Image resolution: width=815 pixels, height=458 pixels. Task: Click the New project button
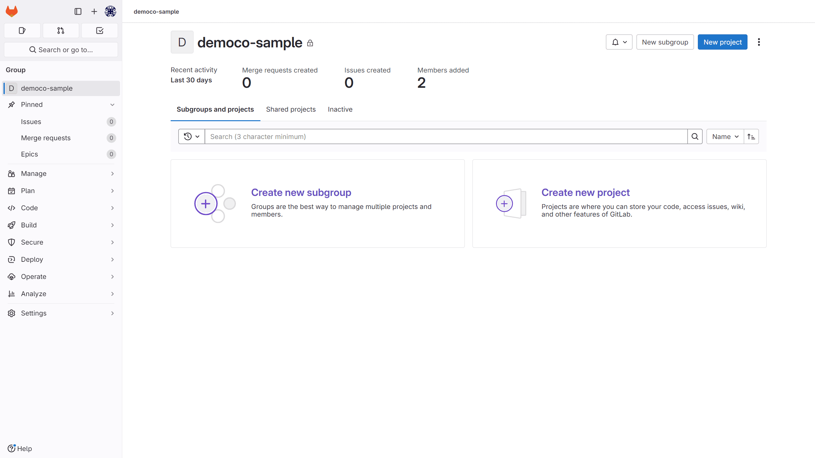click(x=723, y=42)
